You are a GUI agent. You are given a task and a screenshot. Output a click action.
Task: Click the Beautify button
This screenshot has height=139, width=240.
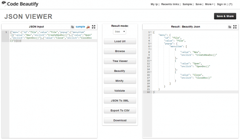click(x=120, y=71)
